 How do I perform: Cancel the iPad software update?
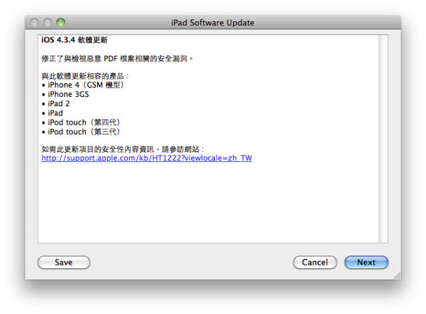315,262
